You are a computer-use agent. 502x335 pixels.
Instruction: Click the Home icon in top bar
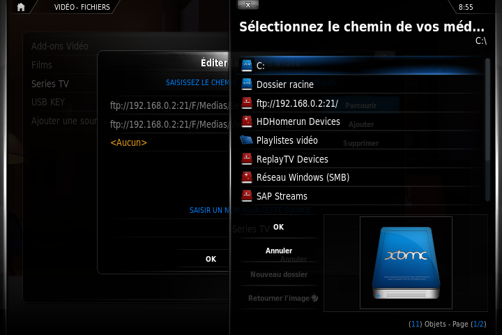pos(21,7)
